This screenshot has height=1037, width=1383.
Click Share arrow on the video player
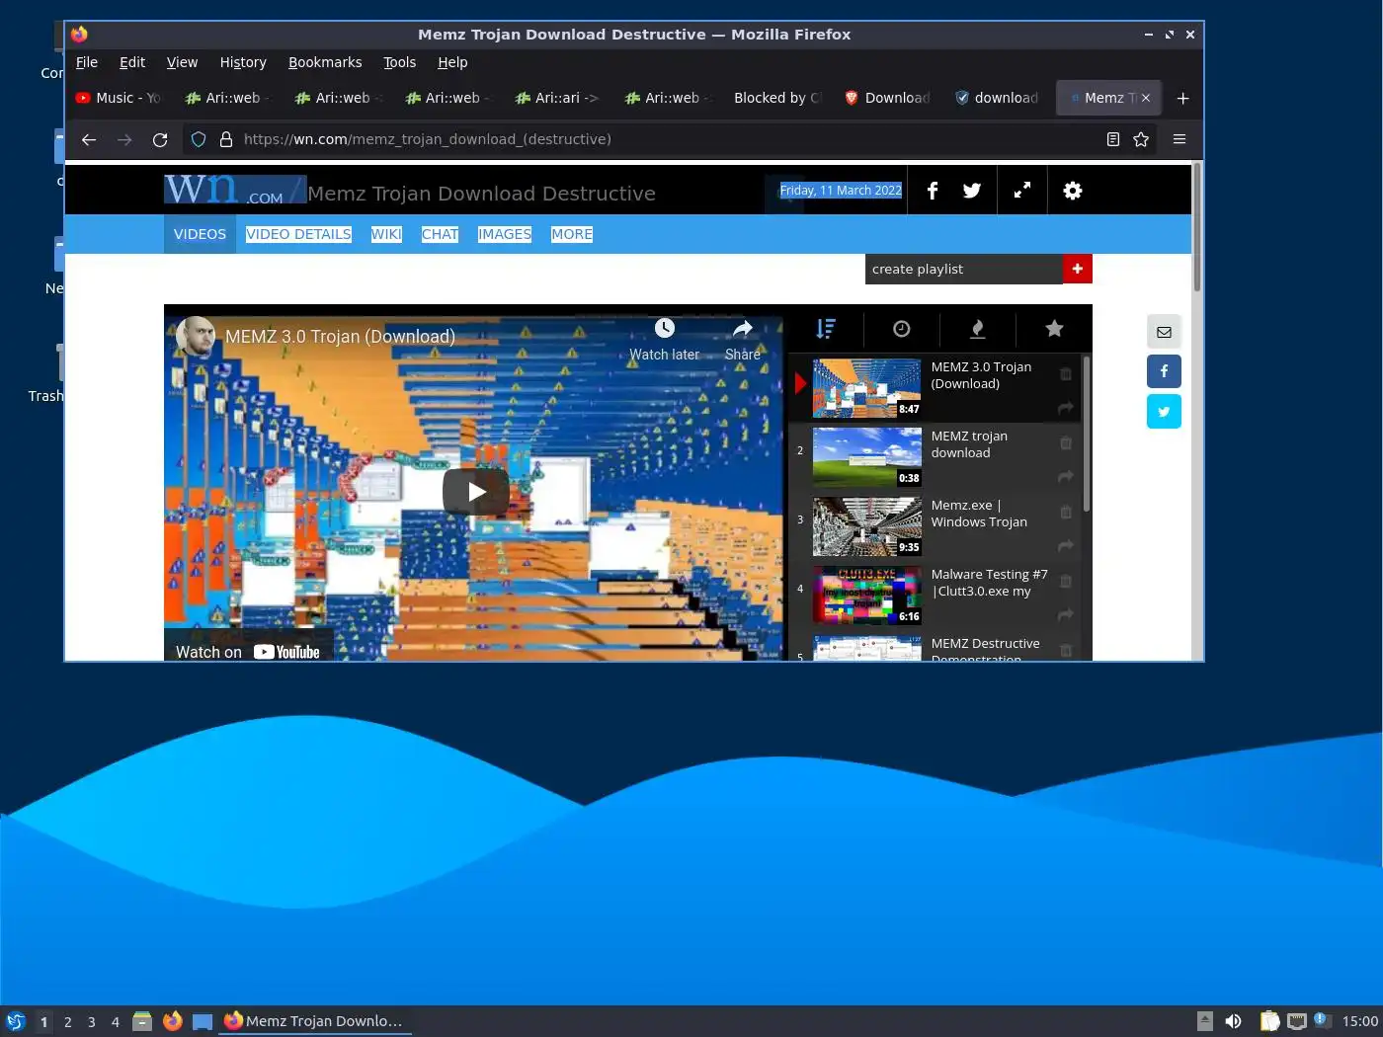click(x=743, y=339)
